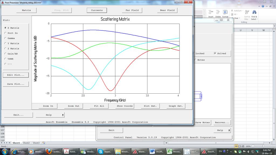Viewport: 276px width, 155px height.
Task: Open Windows Live Messenger taskbar item
Action: click(x=88, y=152)
